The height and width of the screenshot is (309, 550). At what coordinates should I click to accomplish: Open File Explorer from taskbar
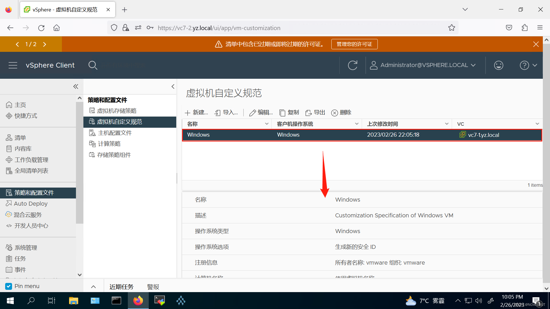coord(73,301)
